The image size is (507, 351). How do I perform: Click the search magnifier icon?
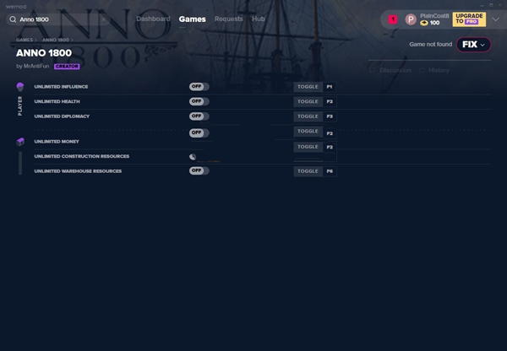(13, 19)
